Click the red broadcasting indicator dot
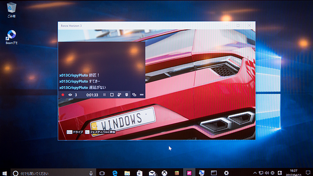The width and height of the screenshot is (313, 176). (x=63, y=95)
